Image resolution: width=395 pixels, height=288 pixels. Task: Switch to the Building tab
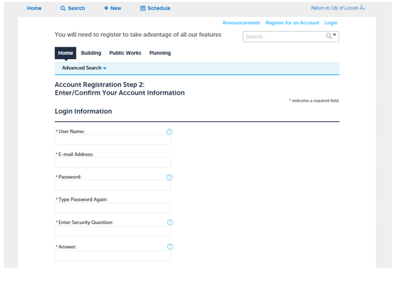pos(91,53)
